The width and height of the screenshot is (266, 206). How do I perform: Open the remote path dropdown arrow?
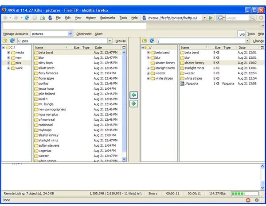[x=247, y=41]
